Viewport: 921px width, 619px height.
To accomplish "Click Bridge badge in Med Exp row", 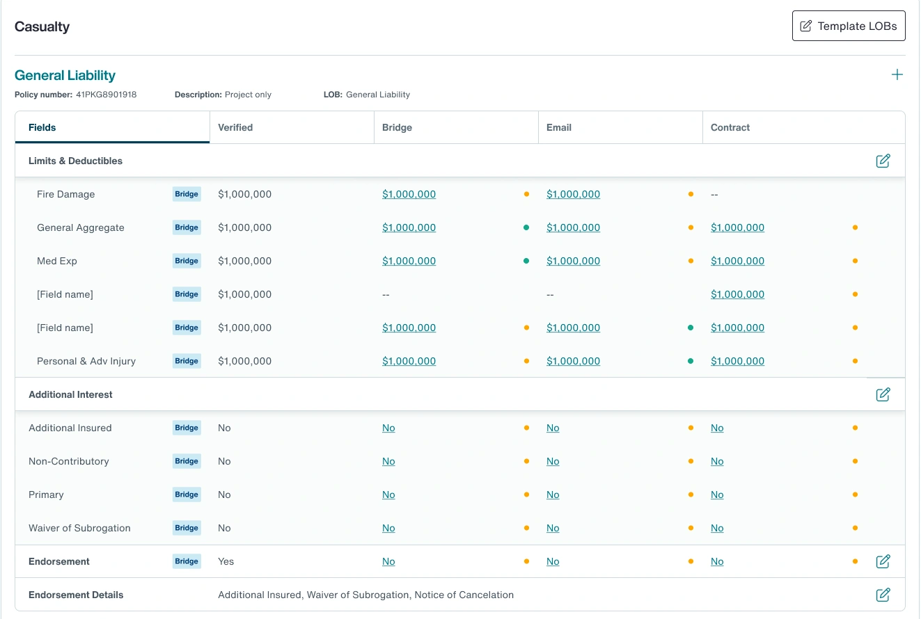I will click(x=187, y=261).
